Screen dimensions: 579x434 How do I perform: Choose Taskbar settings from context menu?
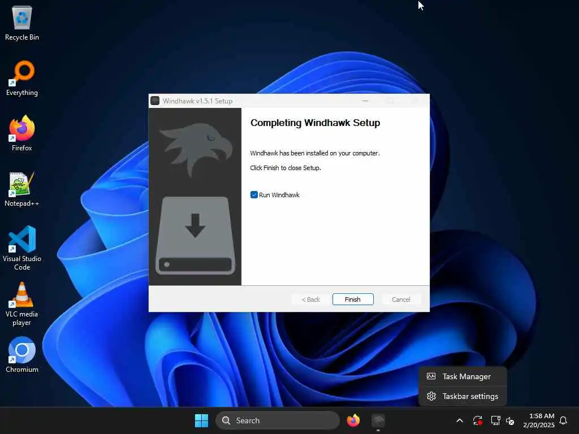point(463,396)
